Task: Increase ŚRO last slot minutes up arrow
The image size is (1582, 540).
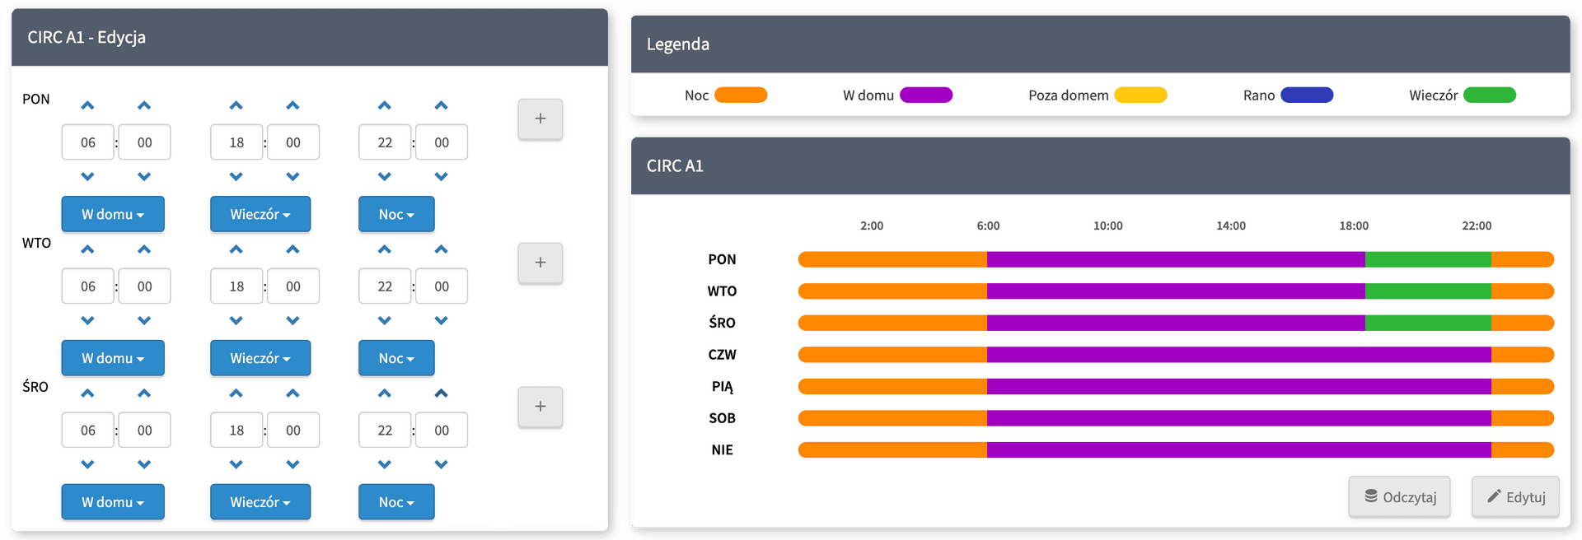Action: 441,393
